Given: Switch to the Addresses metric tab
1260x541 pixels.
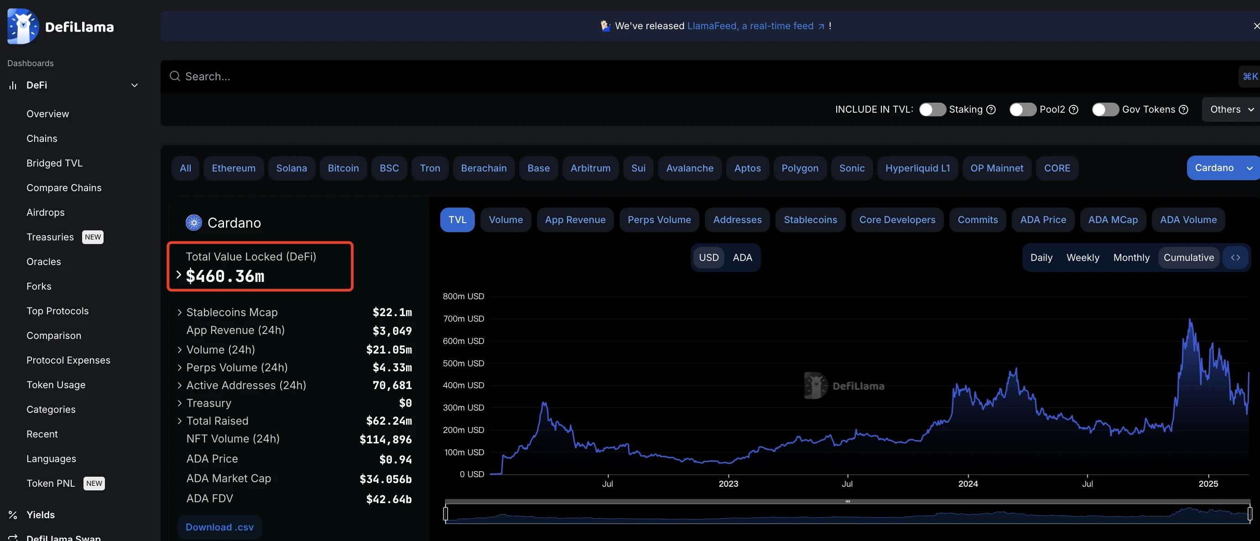Looking at the screenshot, I should coord(737,219).
